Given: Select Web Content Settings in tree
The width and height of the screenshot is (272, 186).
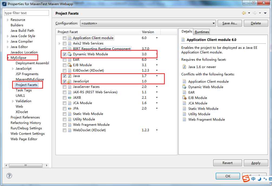Looking at the screenshot, I should (x=28, y=133).
